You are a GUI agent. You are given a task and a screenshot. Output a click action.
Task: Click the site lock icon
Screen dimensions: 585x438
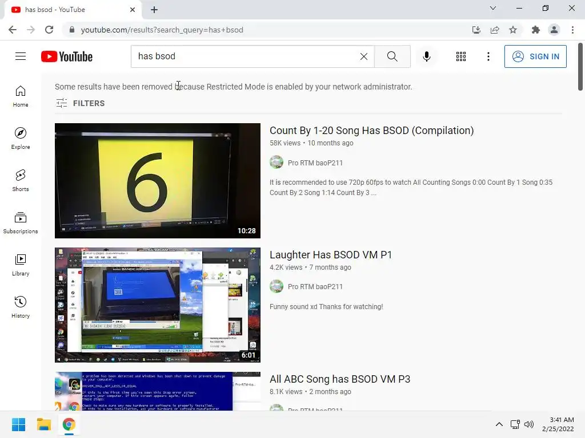point(72,30)
